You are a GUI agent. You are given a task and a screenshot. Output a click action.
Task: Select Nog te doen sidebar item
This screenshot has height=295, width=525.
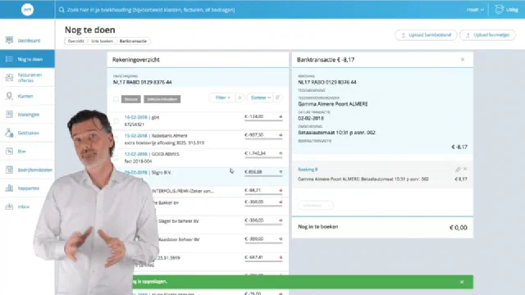[x=27, y=59]
